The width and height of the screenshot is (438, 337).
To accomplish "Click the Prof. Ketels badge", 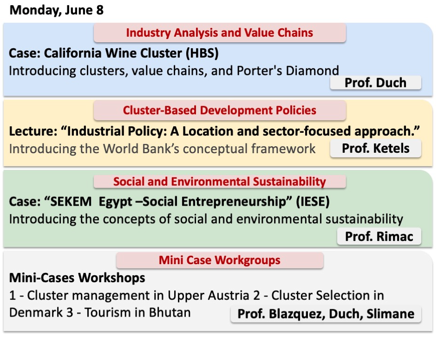I will point(375,149).
